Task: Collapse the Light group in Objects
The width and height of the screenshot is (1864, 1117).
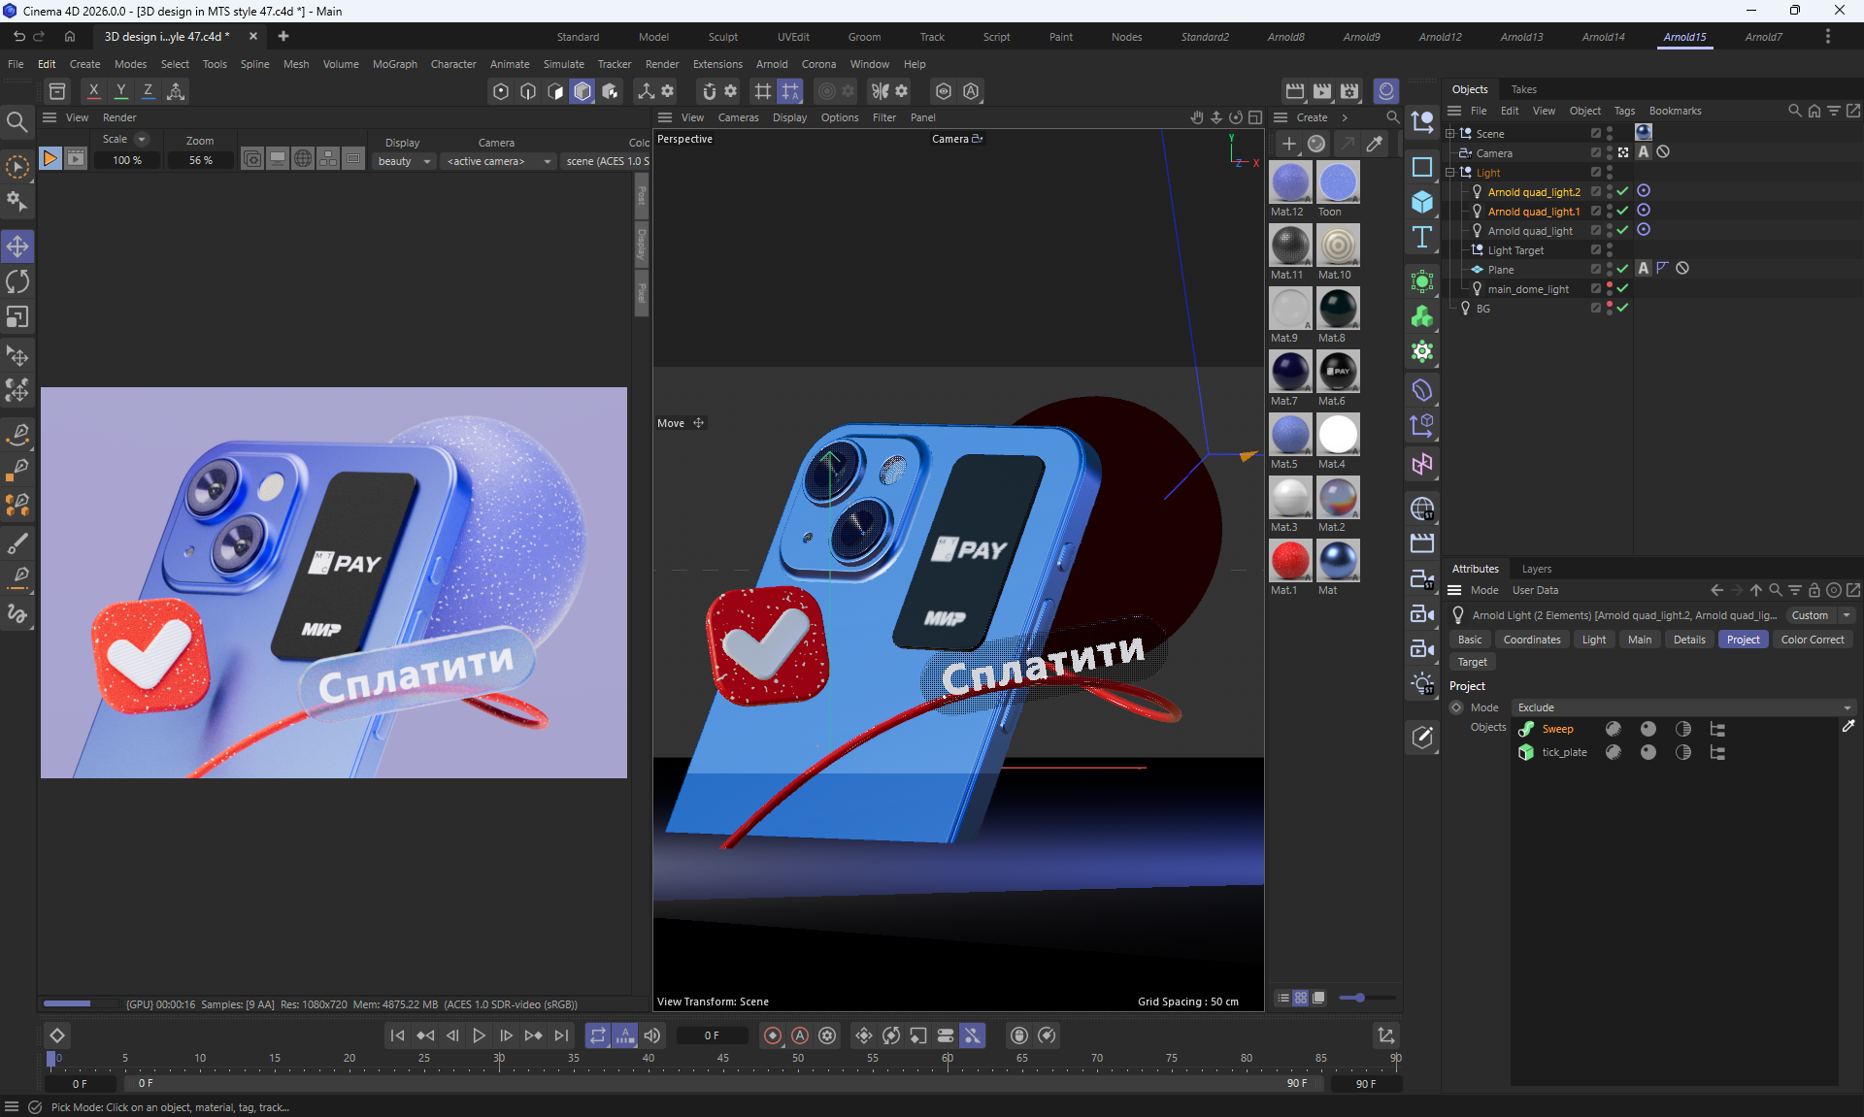Action: [x=1450, y=172]
